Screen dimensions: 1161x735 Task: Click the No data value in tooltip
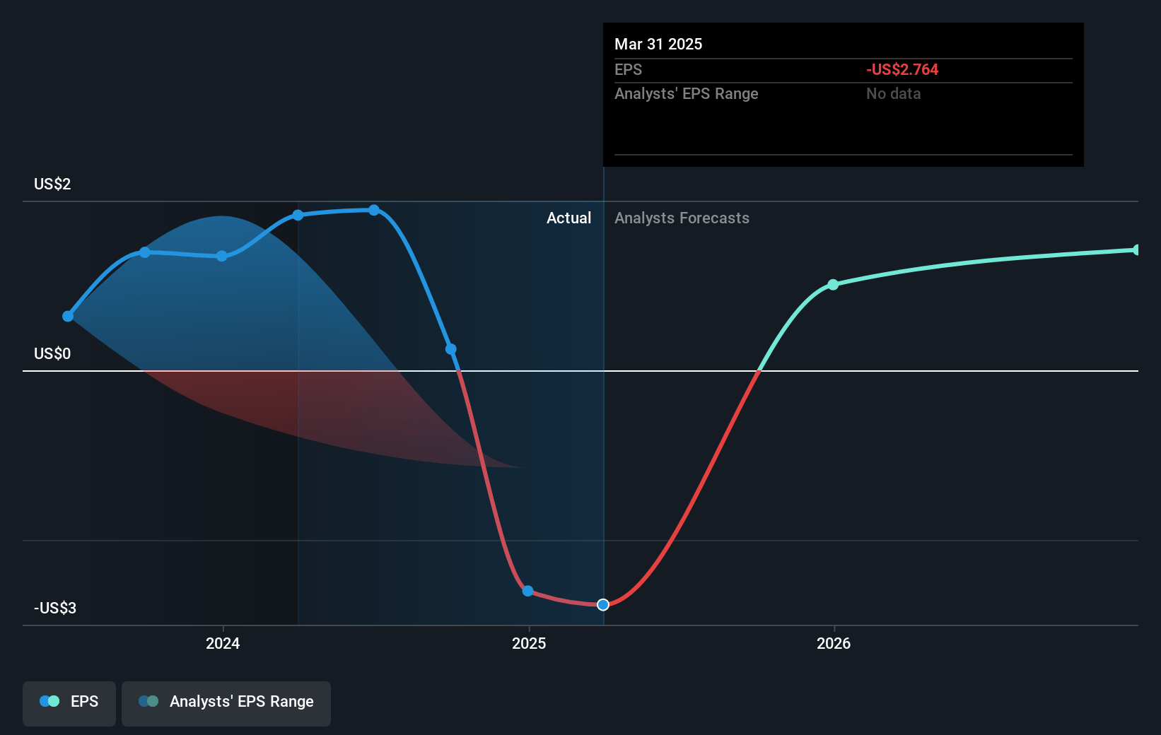894,93
